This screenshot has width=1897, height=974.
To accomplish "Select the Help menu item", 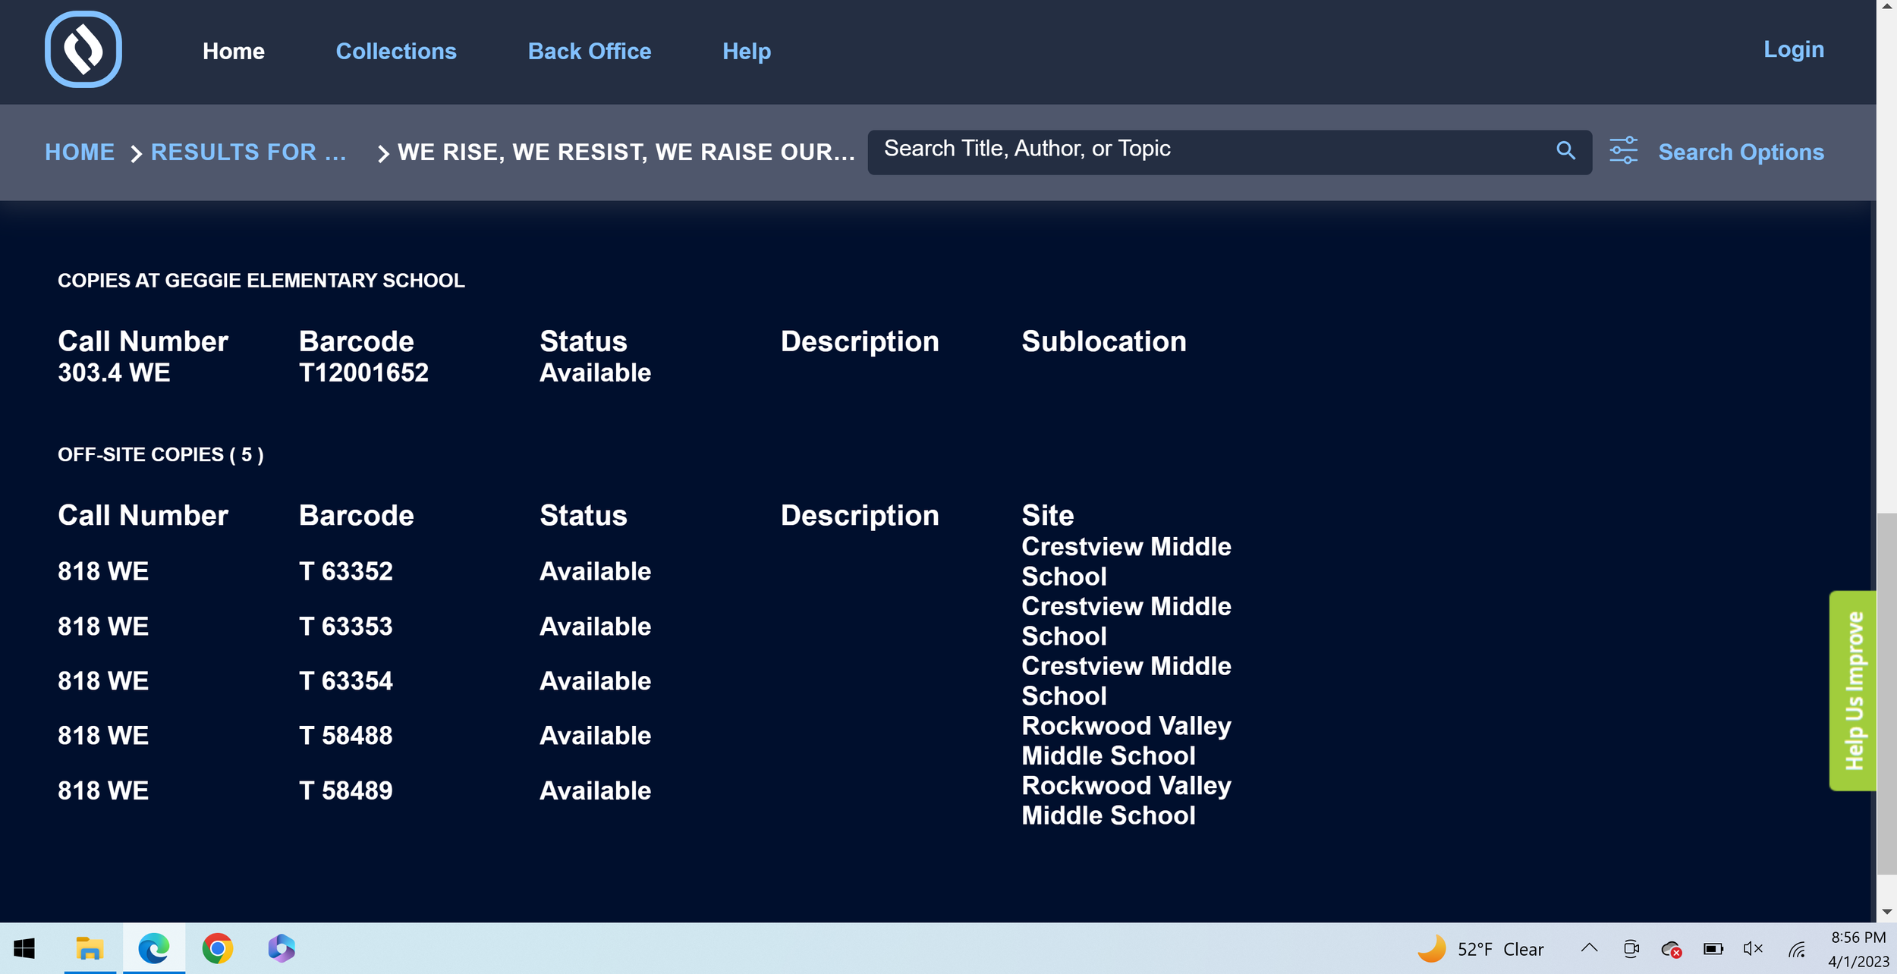I will pyautogui.click(x=746, y=52).
